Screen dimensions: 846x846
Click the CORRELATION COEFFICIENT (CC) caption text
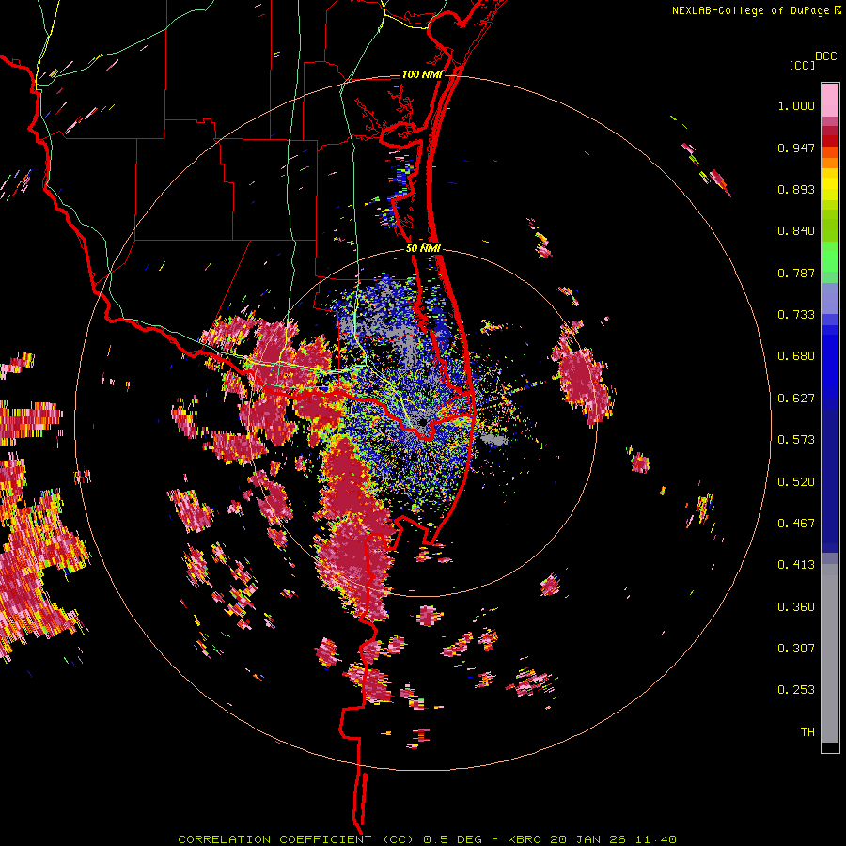click(297, 839)
